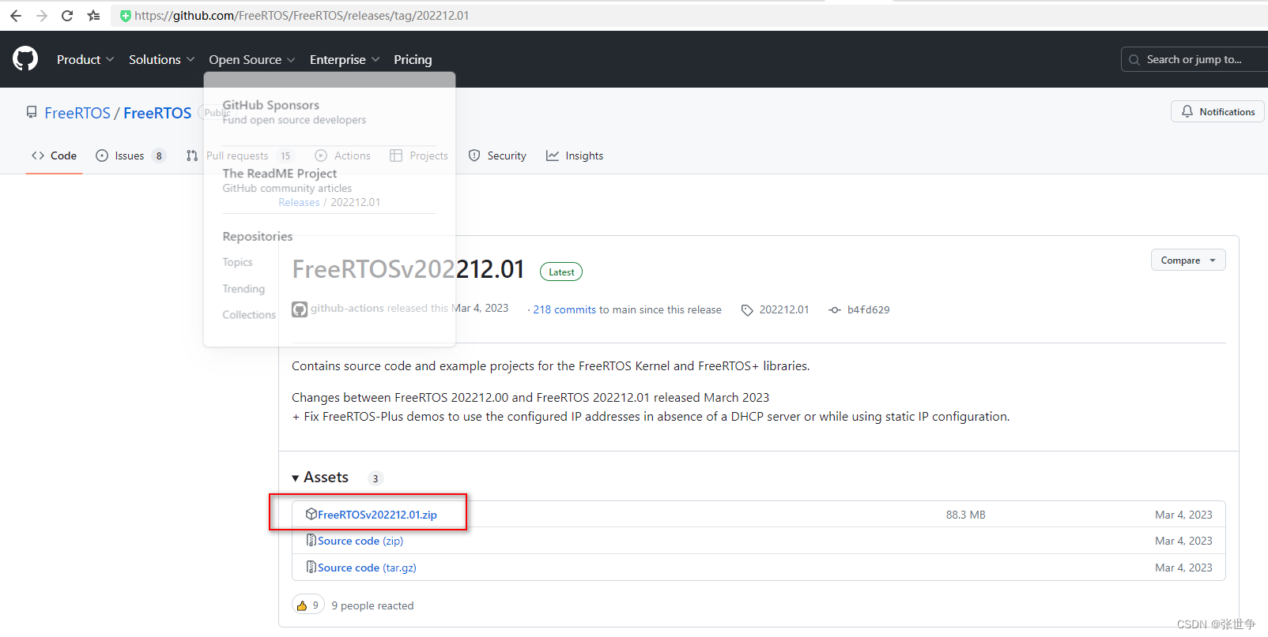Open GitHub home via Octocat logo
The height and width of the screenshot is (637, 1268).
coord(25,58)
